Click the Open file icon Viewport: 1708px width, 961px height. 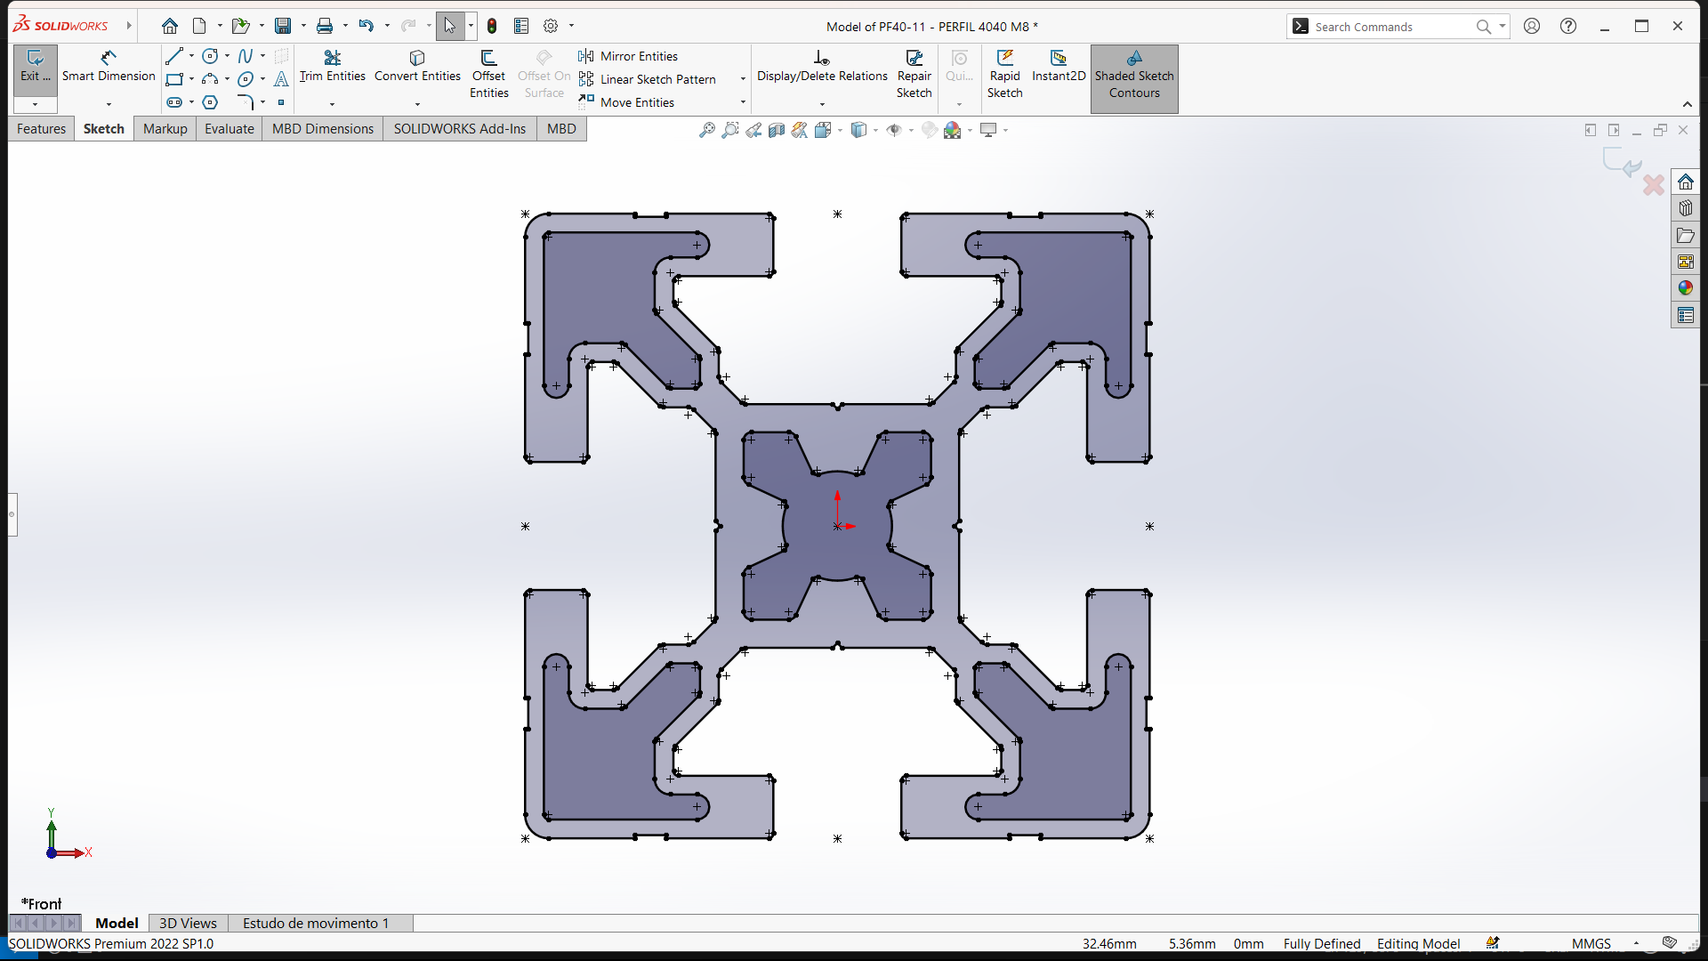point(240,26)
